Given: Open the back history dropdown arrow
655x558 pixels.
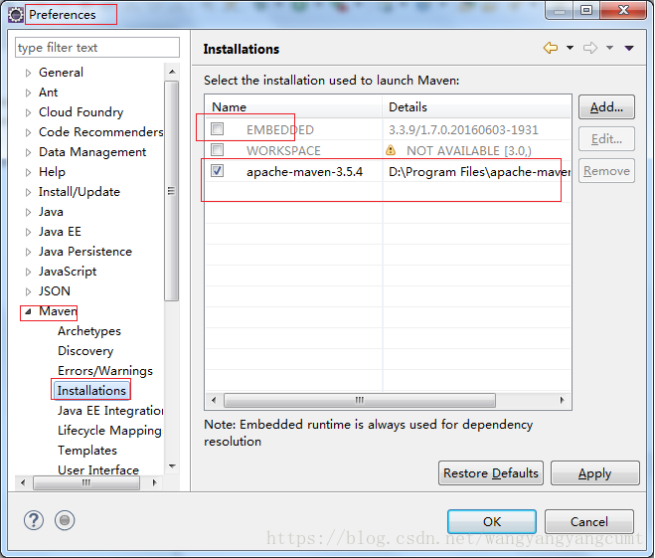Looking at the screenshot, I should [x=570, y=48].
